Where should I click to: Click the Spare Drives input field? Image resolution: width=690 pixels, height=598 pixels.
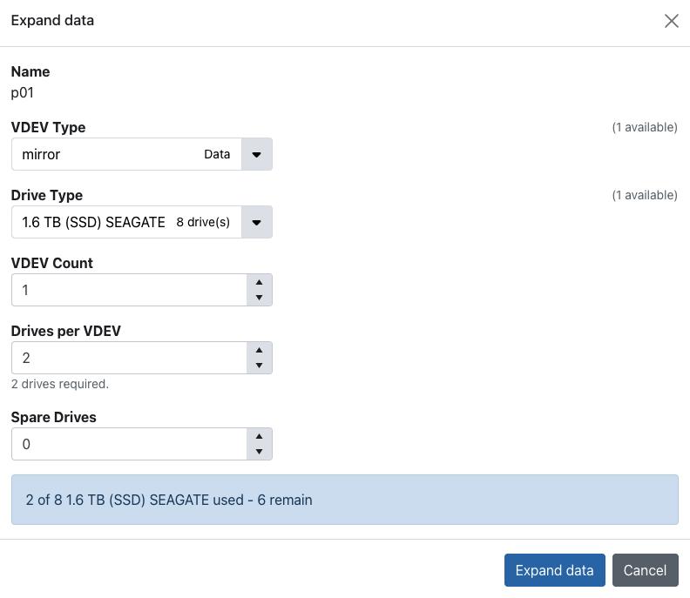[x=129, y=444]
